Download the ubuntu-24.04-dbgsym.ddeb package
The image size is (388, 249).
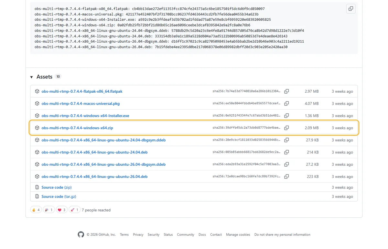[x=103, y=140]
